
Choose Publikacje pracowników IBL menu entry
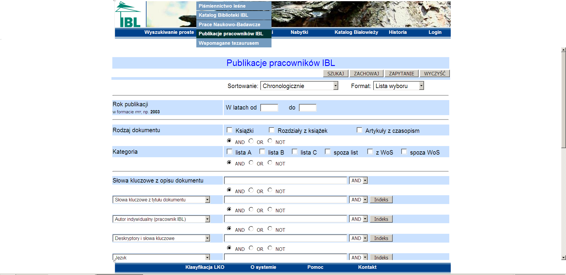(234, 34)
